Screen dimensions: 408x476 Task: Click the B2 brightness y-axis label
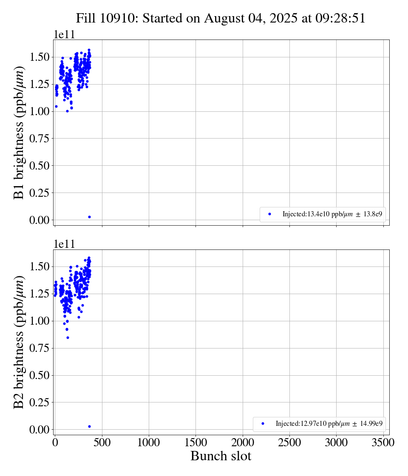point(19,342)
